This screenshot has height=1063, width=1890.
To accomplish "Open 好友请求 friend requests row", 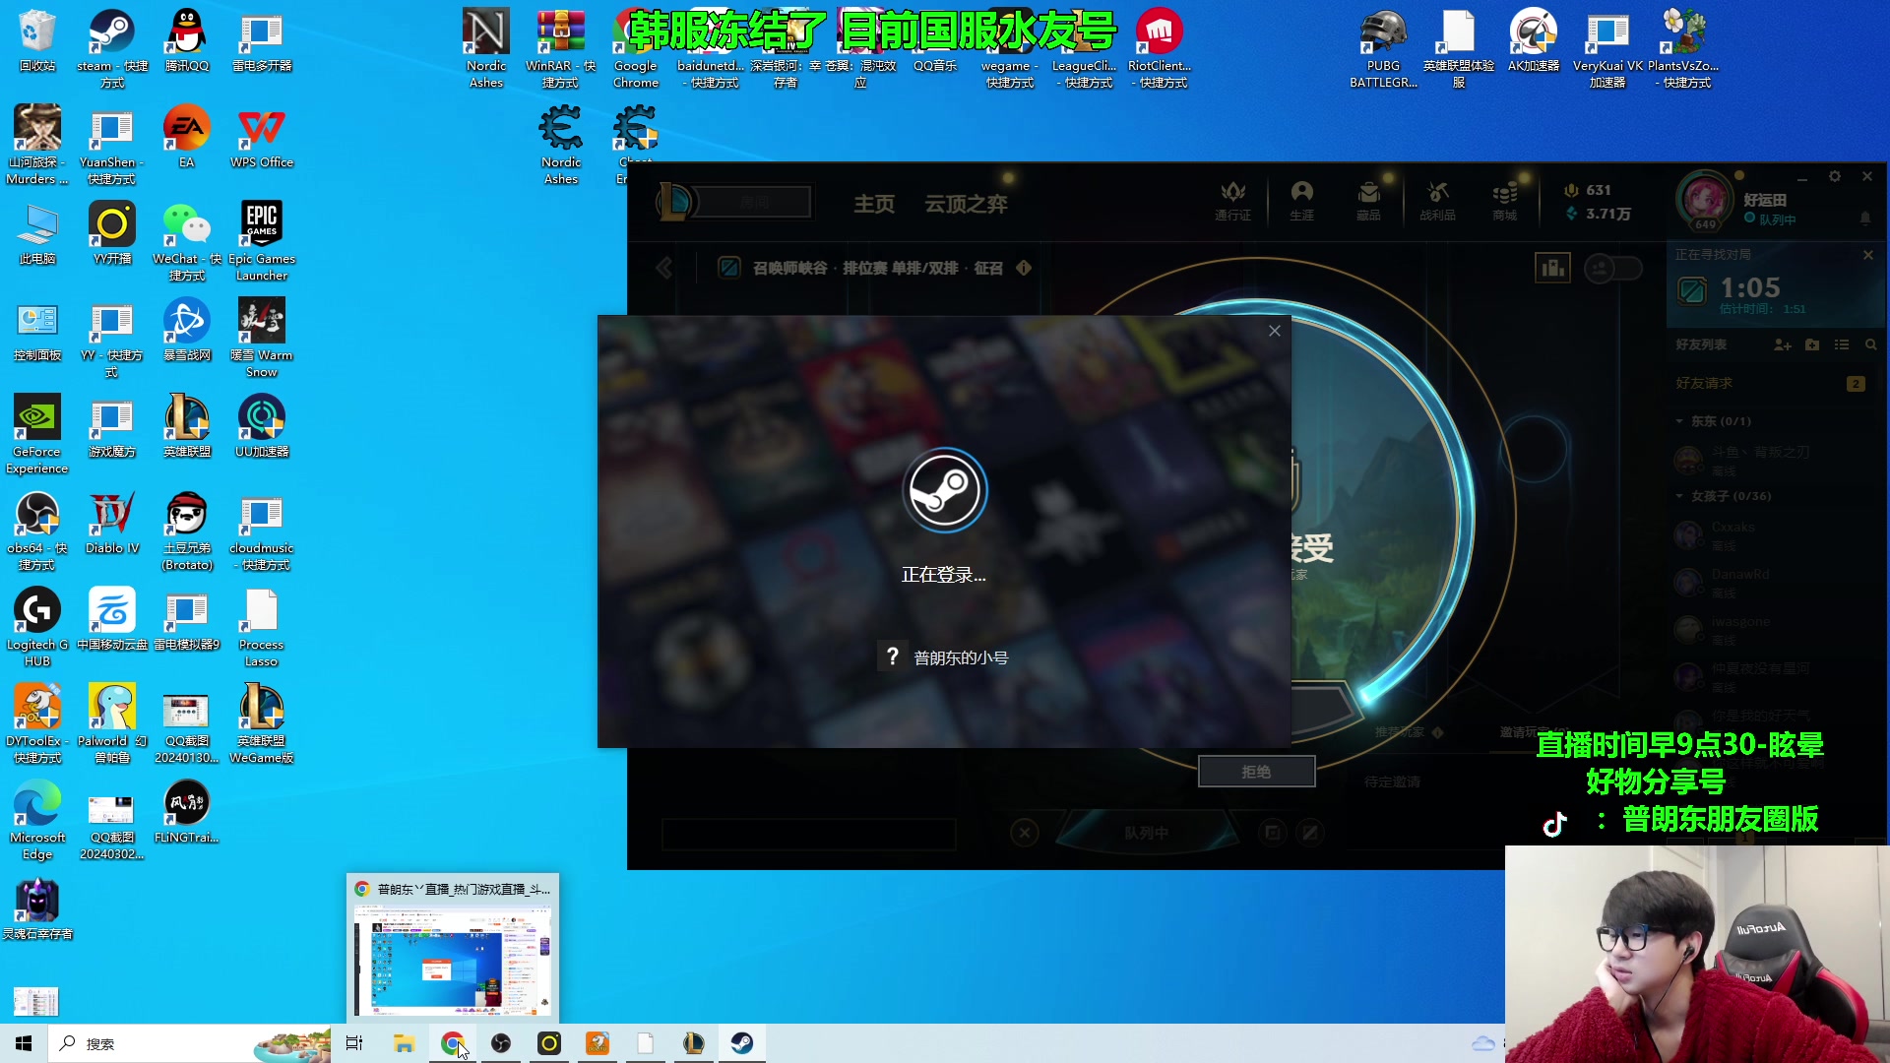I will tap(1774, 384).
